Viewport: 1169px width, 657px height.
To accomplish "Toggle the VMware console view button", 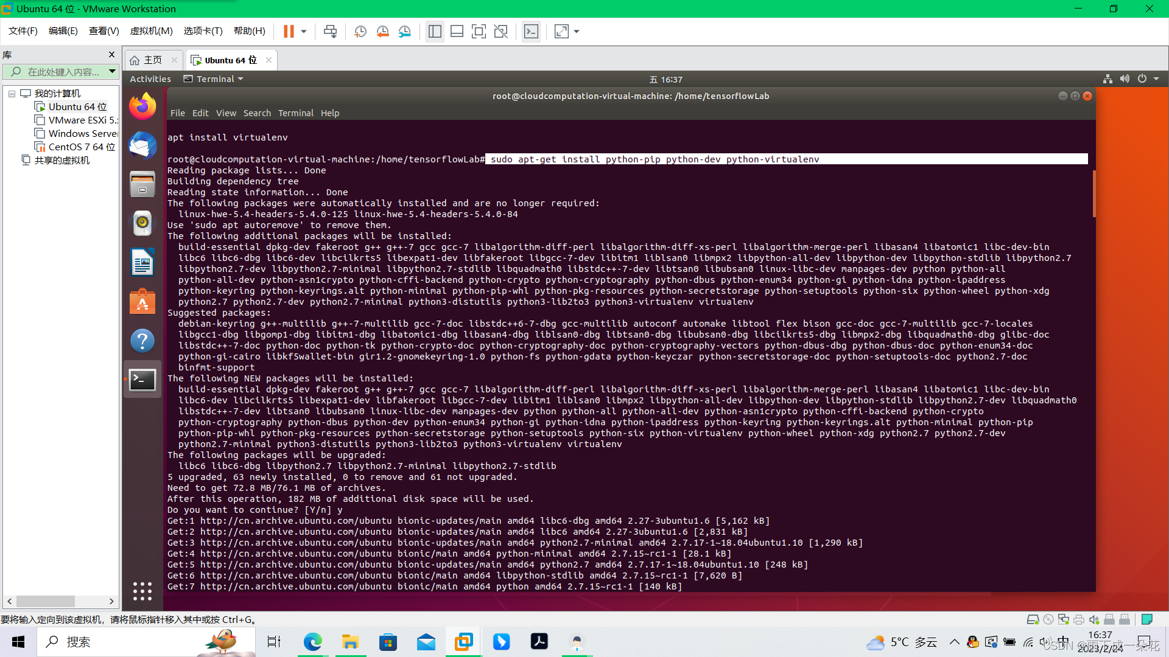I will click(531, 32).
